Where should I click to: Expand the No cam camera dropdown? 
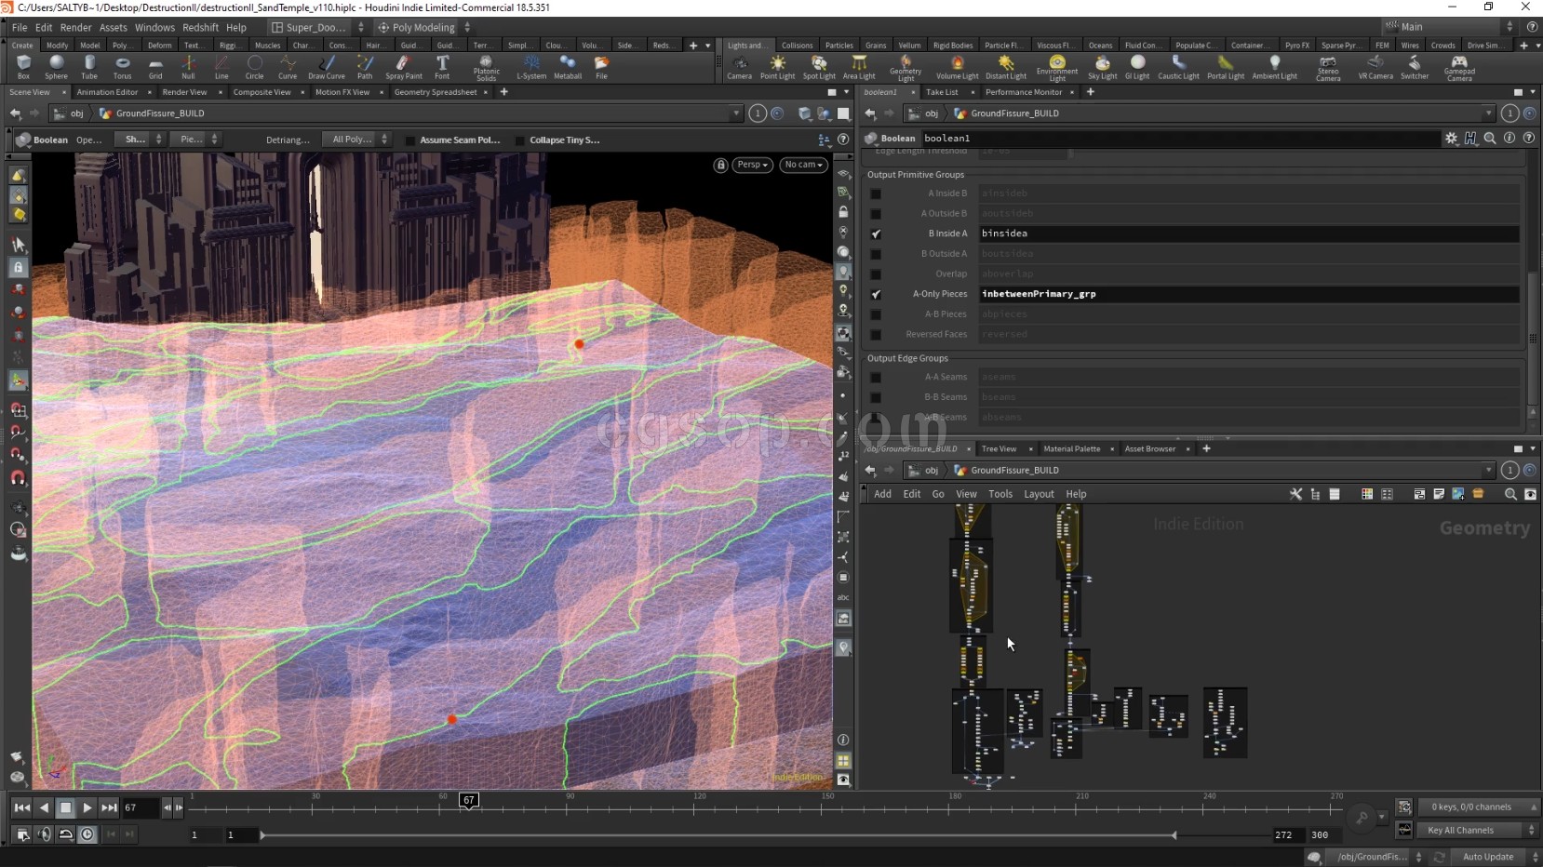pyautogui.click(x=803, y=165)
